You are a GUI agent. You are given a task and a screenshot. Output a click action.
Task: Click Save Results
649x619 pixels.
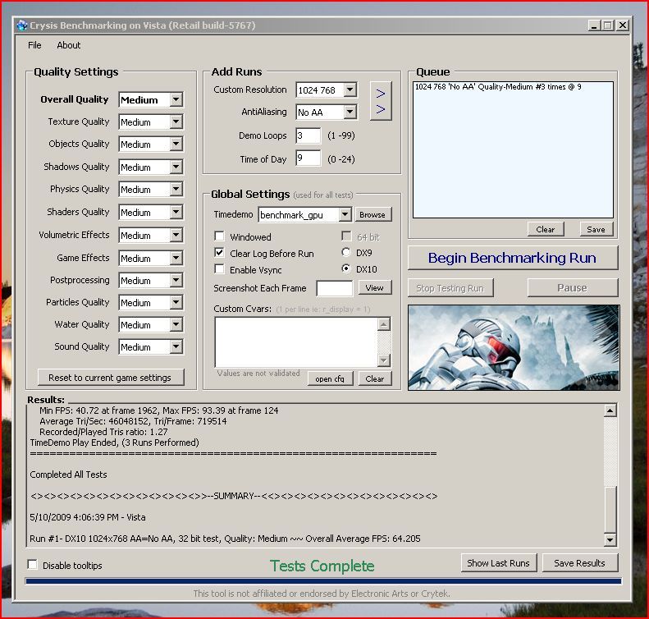(x=580, y=562)
